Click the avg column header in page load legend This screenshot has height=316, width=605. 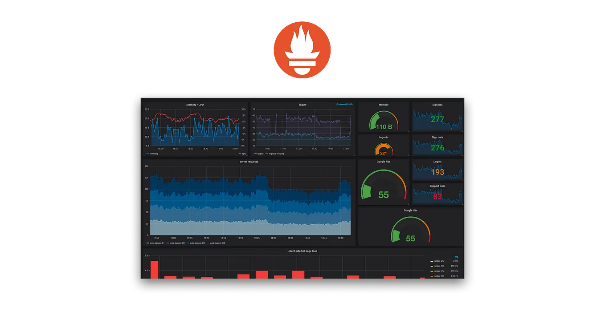456,257
